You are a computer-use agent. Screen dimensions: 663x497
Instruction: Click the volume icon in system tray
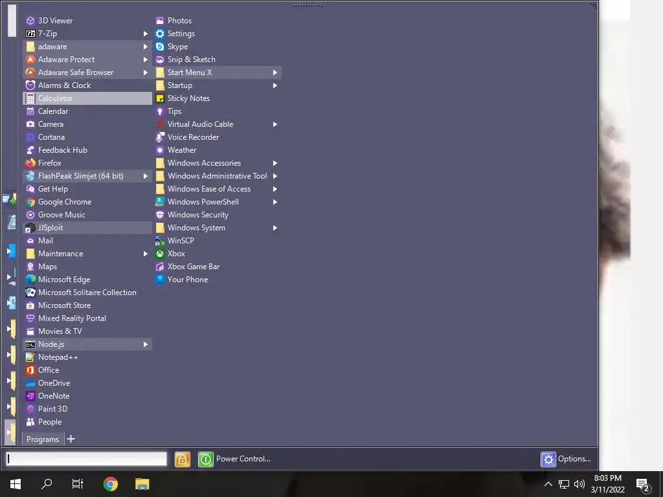click(x=579, y=484)
